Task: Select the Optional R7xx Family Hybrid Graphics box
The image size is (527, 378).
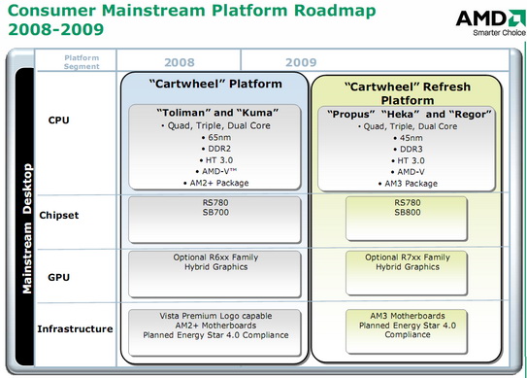Action: pyautogui.click(x=407, y=273)
